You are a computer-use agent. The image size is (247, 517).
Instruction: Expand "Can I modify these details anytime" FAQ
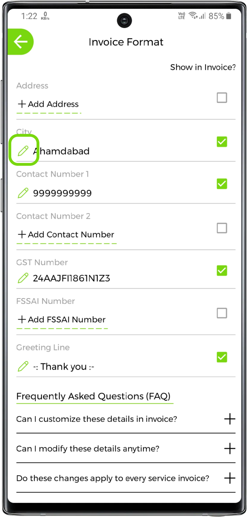230,449
